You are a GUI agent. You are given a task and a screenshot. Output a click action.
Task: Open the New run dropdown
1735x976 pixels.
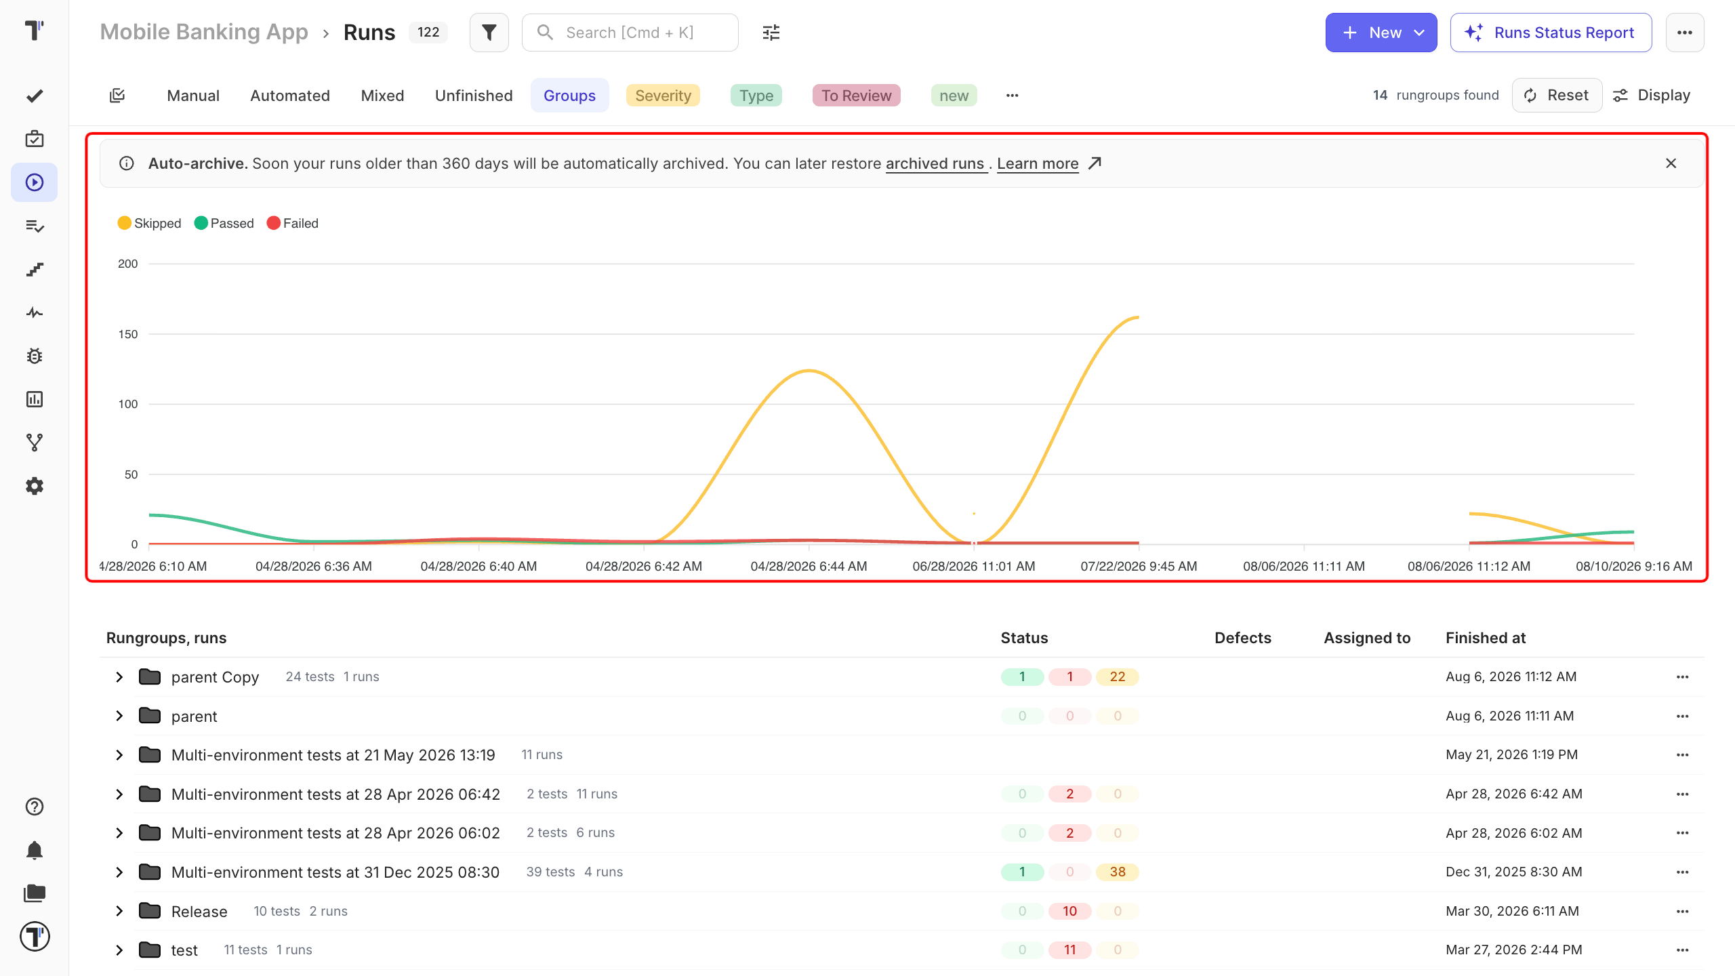(x=1381, y=33)
